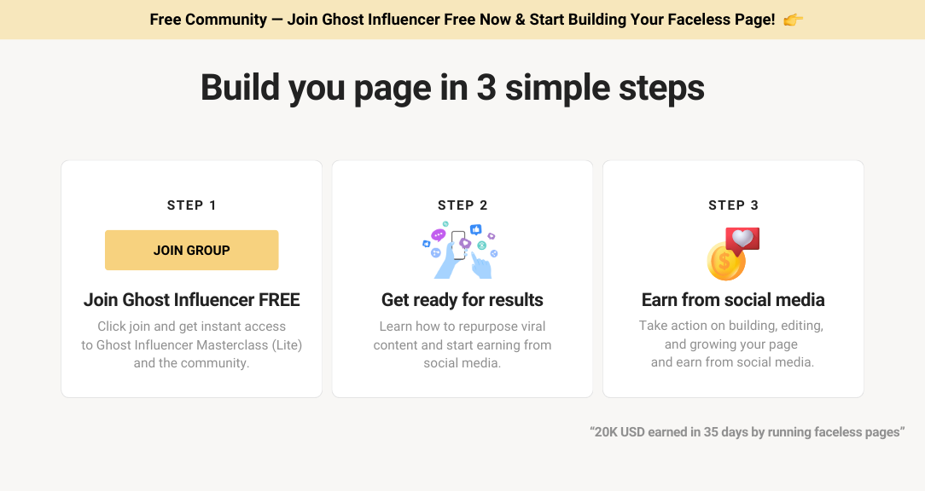Image resolution: width=925 pixels, height=491 pixels.
Task: Open the Free Community banner link
Action: [x=462, y=20]
